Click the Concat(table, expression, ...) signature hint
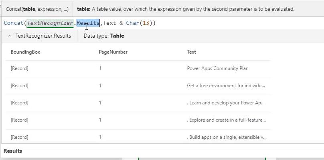 click(37, 9)
